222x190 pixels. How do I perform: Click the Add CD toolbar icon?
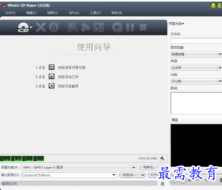23,27
